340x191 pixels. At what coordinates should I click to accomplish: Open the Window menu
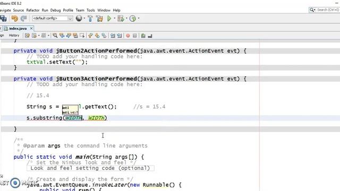tap(104, 10)
